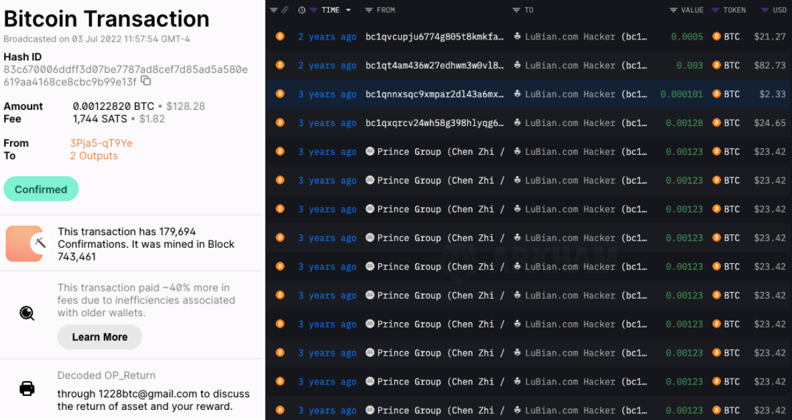The height and width of the screenshot is (420, 792).
Task: Open the TO column filter dropdown
Action: tap(513, 10)
